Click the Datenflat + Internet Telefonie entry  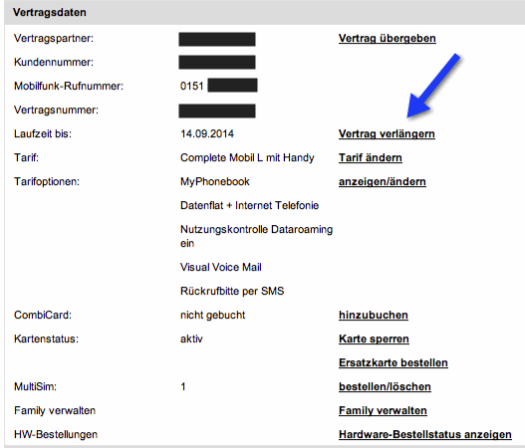[249, 205]
